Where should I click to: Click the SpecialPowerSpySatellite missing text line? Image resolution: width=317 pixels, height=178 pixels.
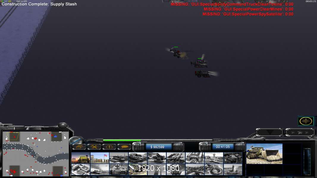coord(248,14)
